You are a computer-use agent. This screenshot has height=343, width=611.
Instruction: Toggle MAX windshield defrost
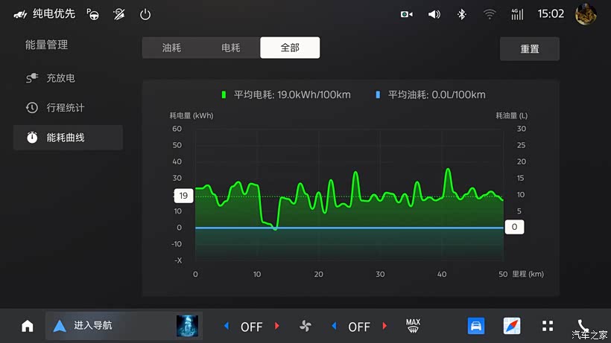click(413, 326)
